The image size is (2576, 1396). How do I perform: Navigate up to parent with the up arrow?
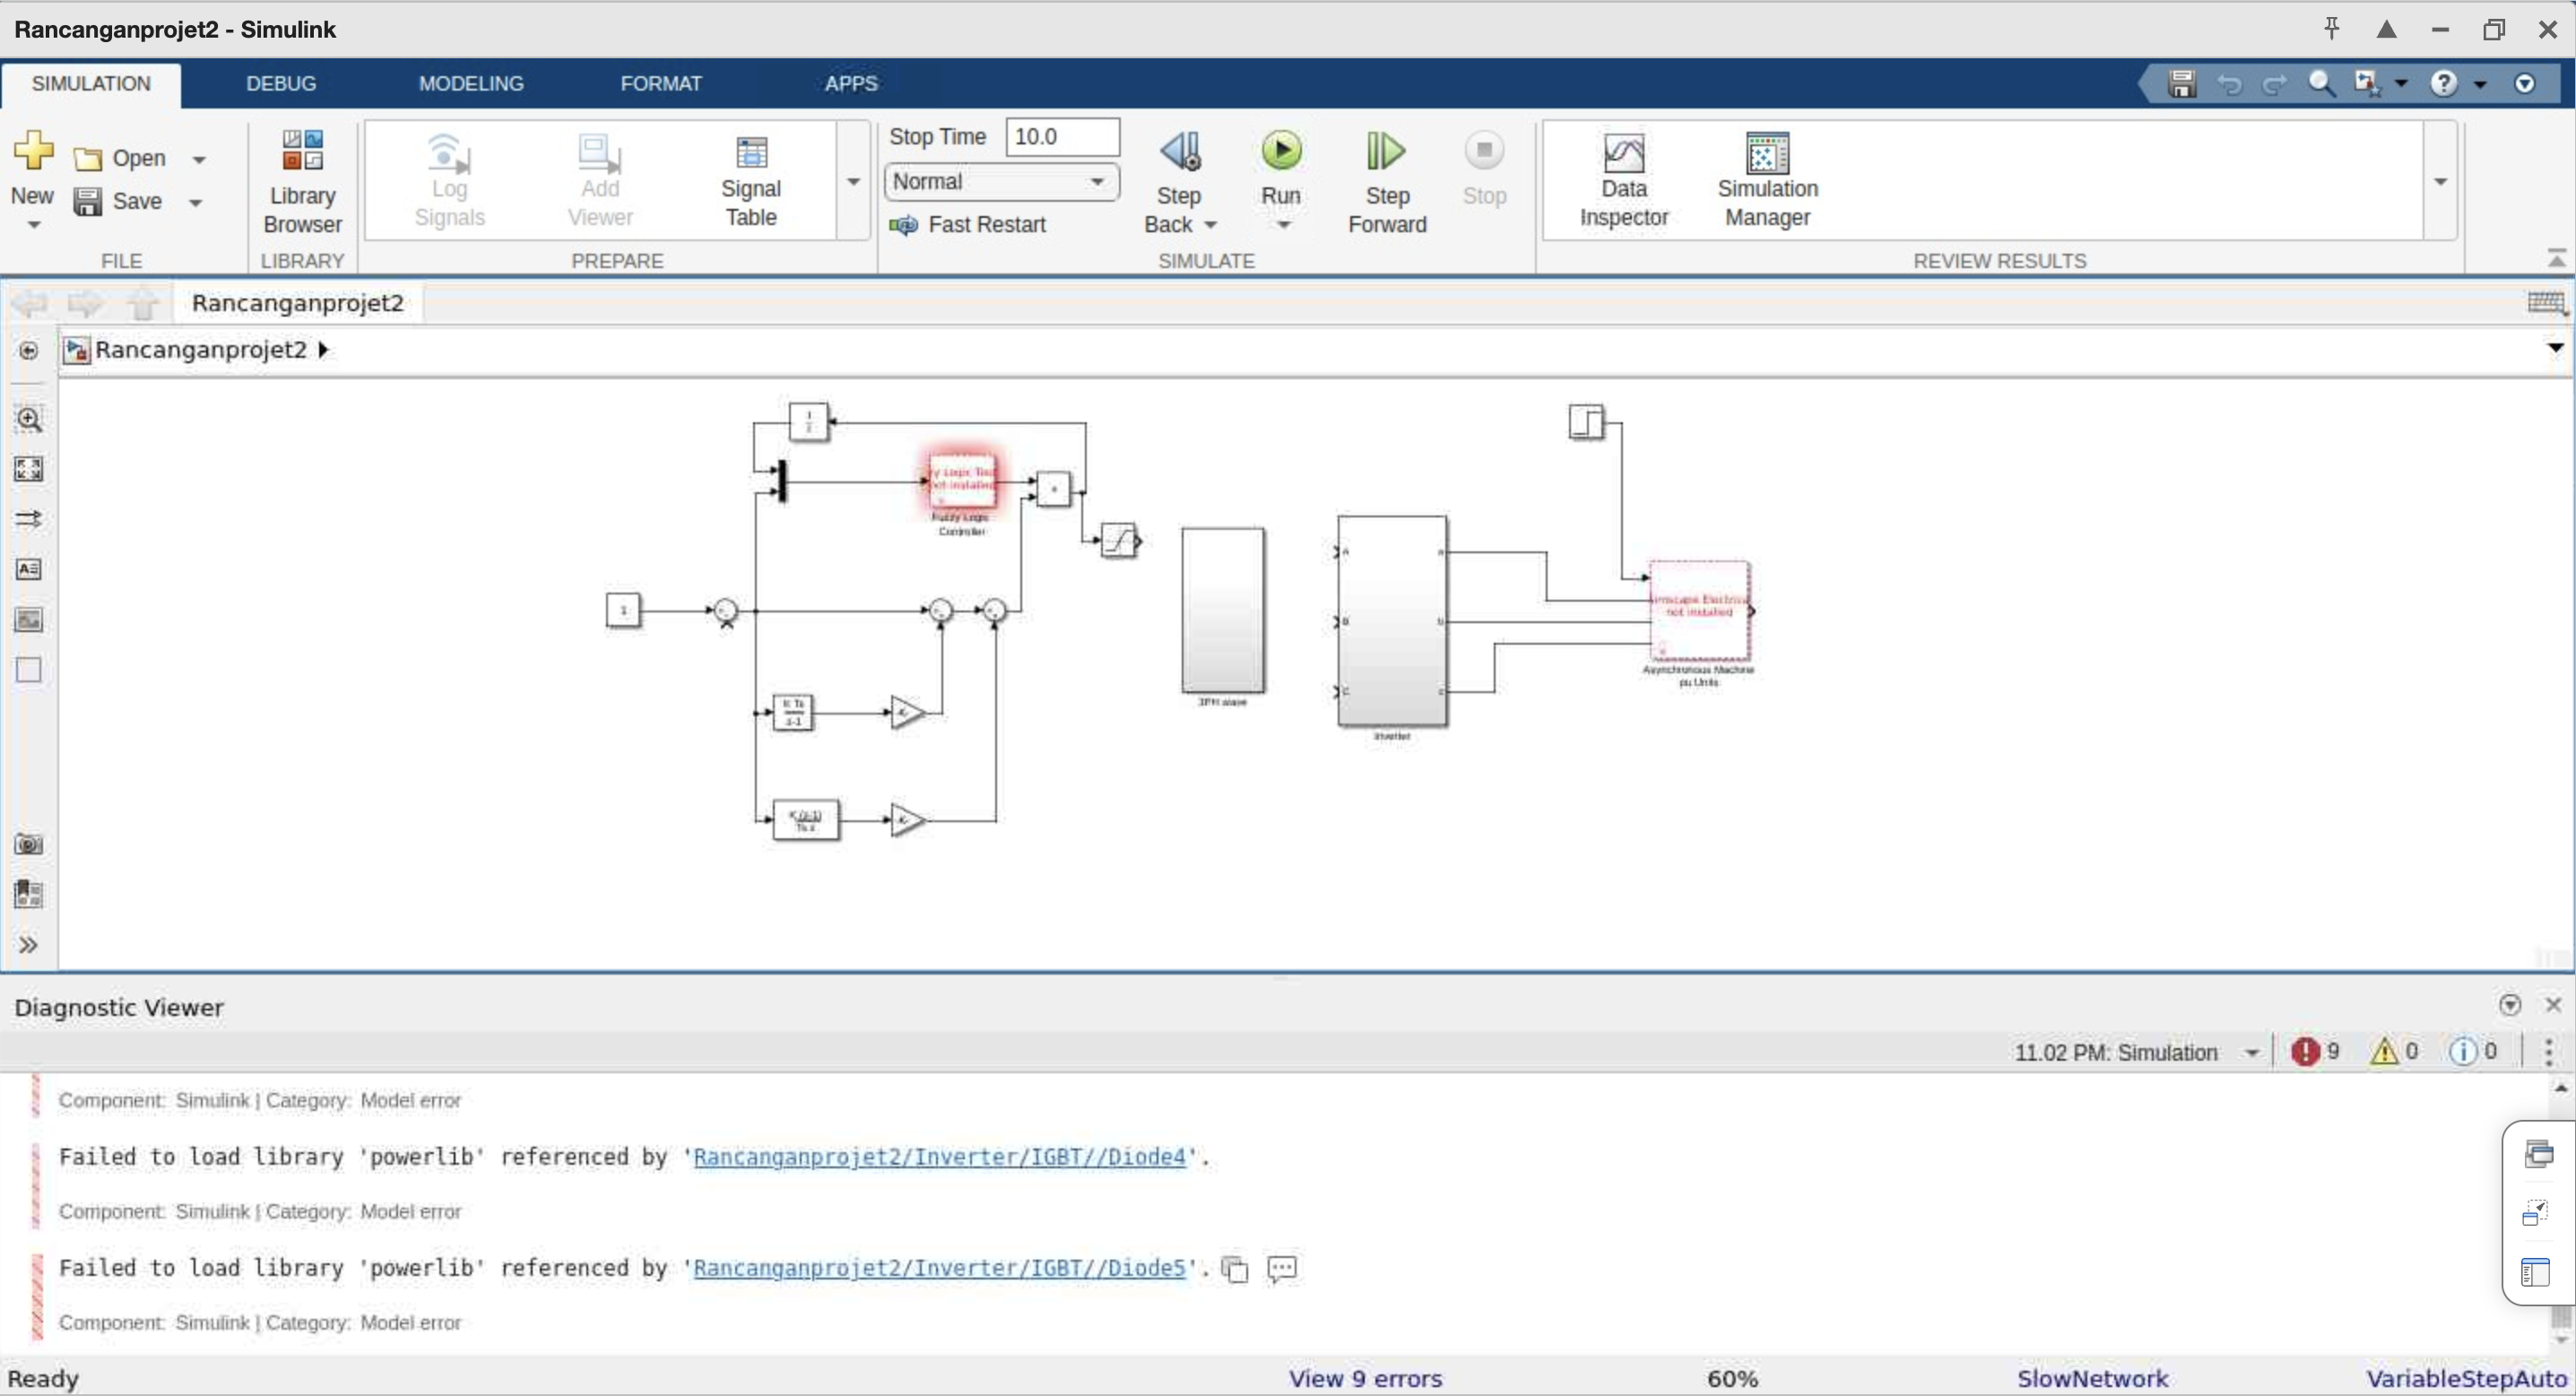point(144,303)
